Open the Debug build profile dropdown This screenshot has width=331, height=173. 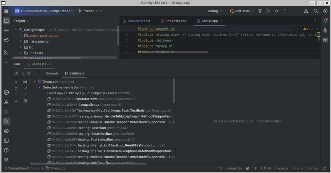215,11
